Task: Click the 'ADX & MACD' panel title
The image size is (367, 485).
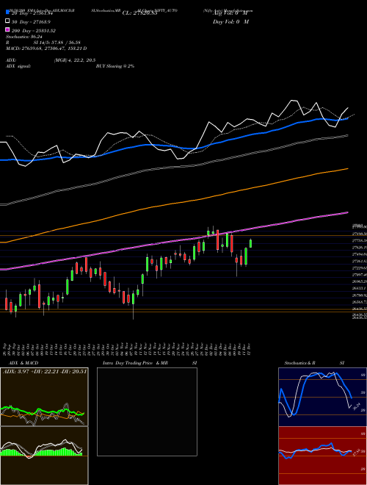Action: tap(23, 363)
